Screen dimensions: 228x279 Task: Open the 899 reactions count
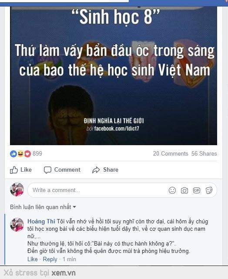click(37, 153)
